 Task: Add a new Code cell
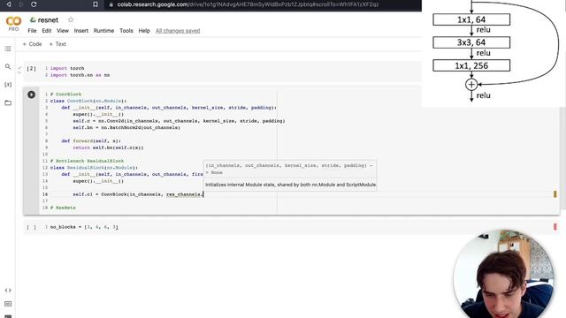pyautogui.click(x=32, y=44)
